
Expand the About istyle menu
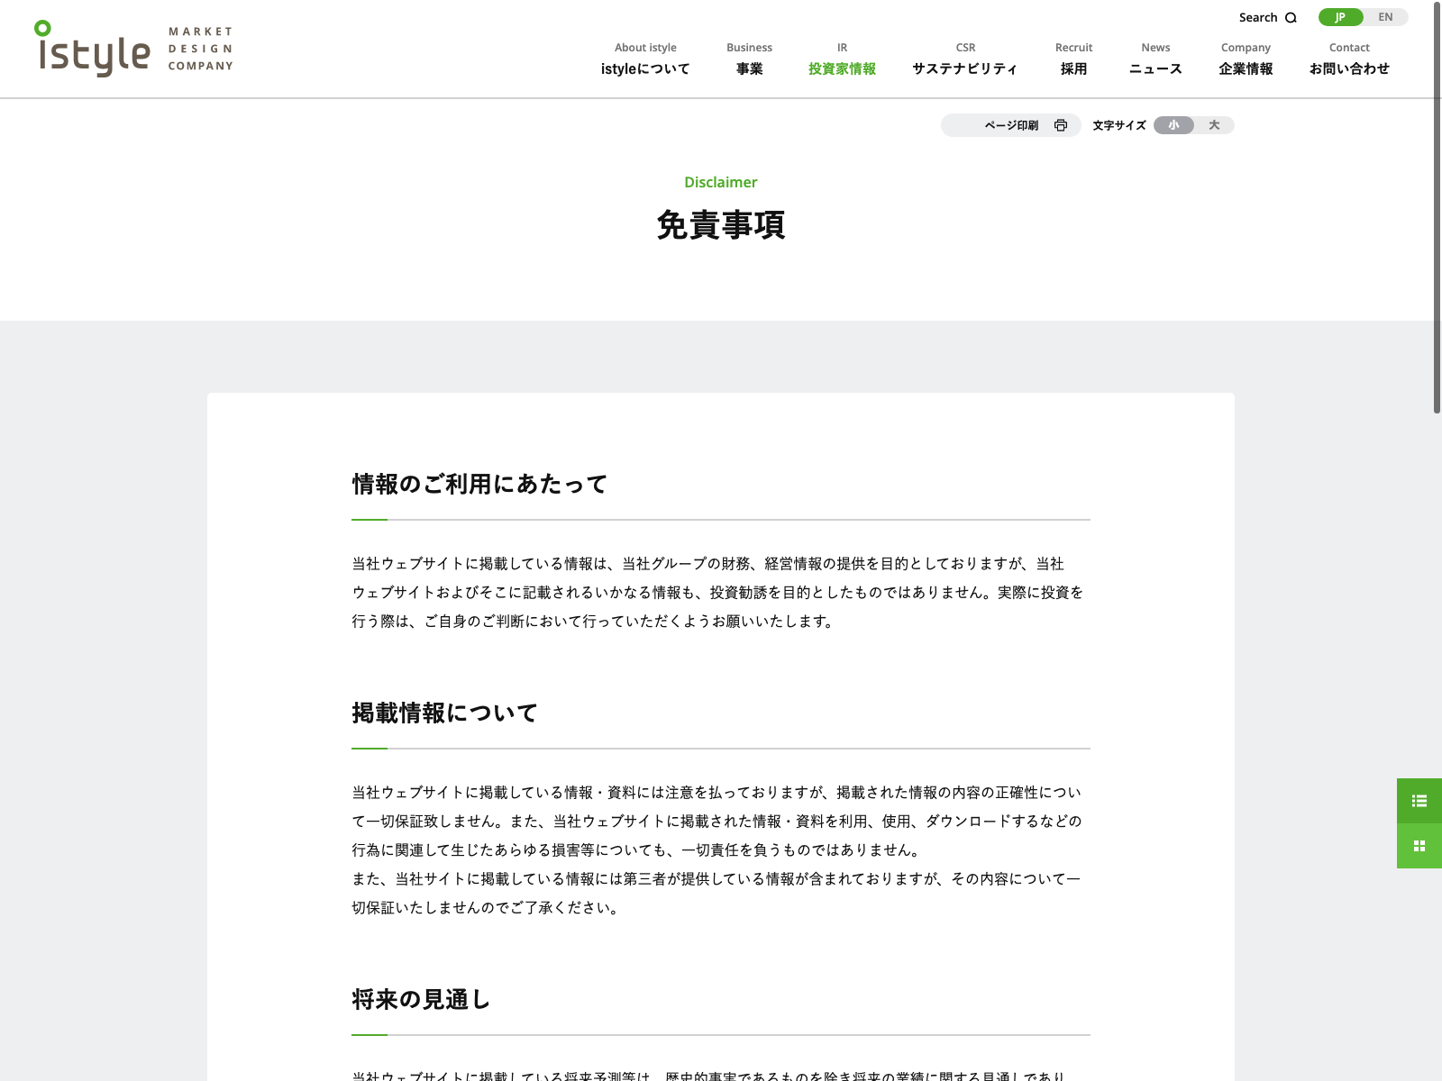pyautogui.click(x=645, y=59)
